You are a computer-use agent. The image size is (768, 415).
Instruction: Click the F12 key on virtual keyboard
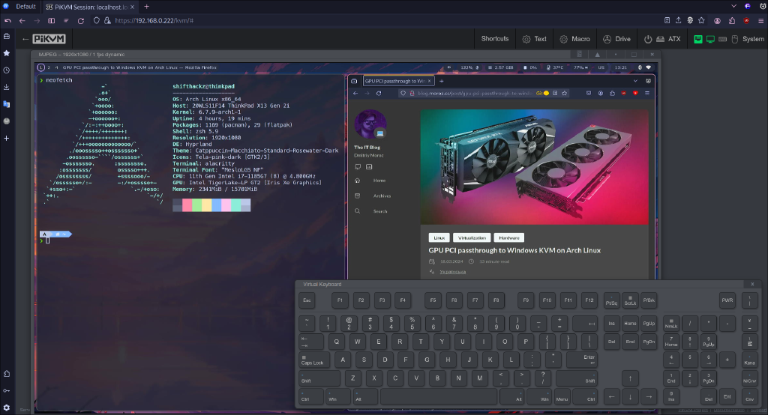(x=589, y=300)
